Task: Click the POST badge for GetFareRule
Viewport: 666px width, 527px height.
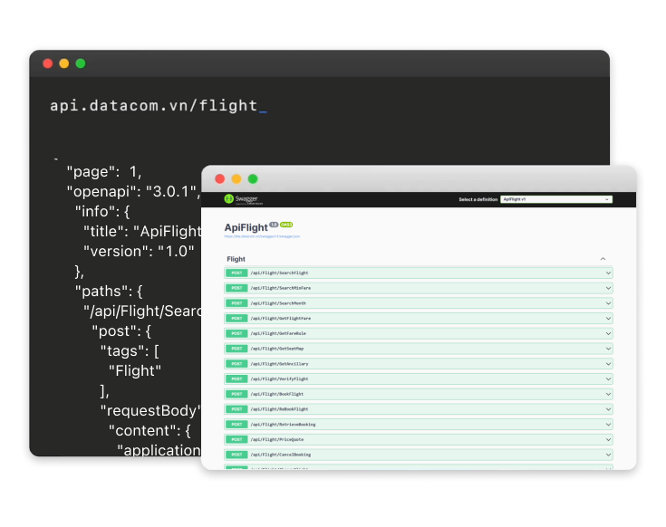Action: tap(236, 333)
